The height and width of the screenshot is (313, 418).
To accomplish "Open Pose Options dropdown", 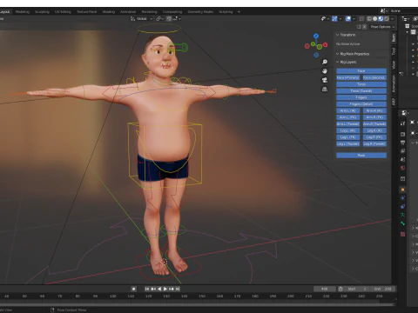I will point(382,27).
